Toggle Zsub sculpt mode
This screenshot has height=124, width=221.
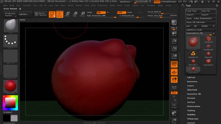click(129, 12)
